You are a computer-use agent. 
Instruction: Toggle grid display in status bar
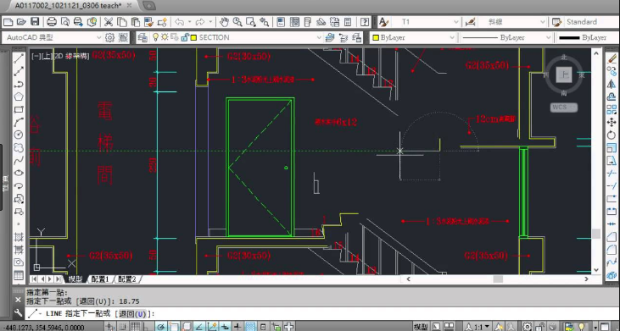[x=135, y=327]
